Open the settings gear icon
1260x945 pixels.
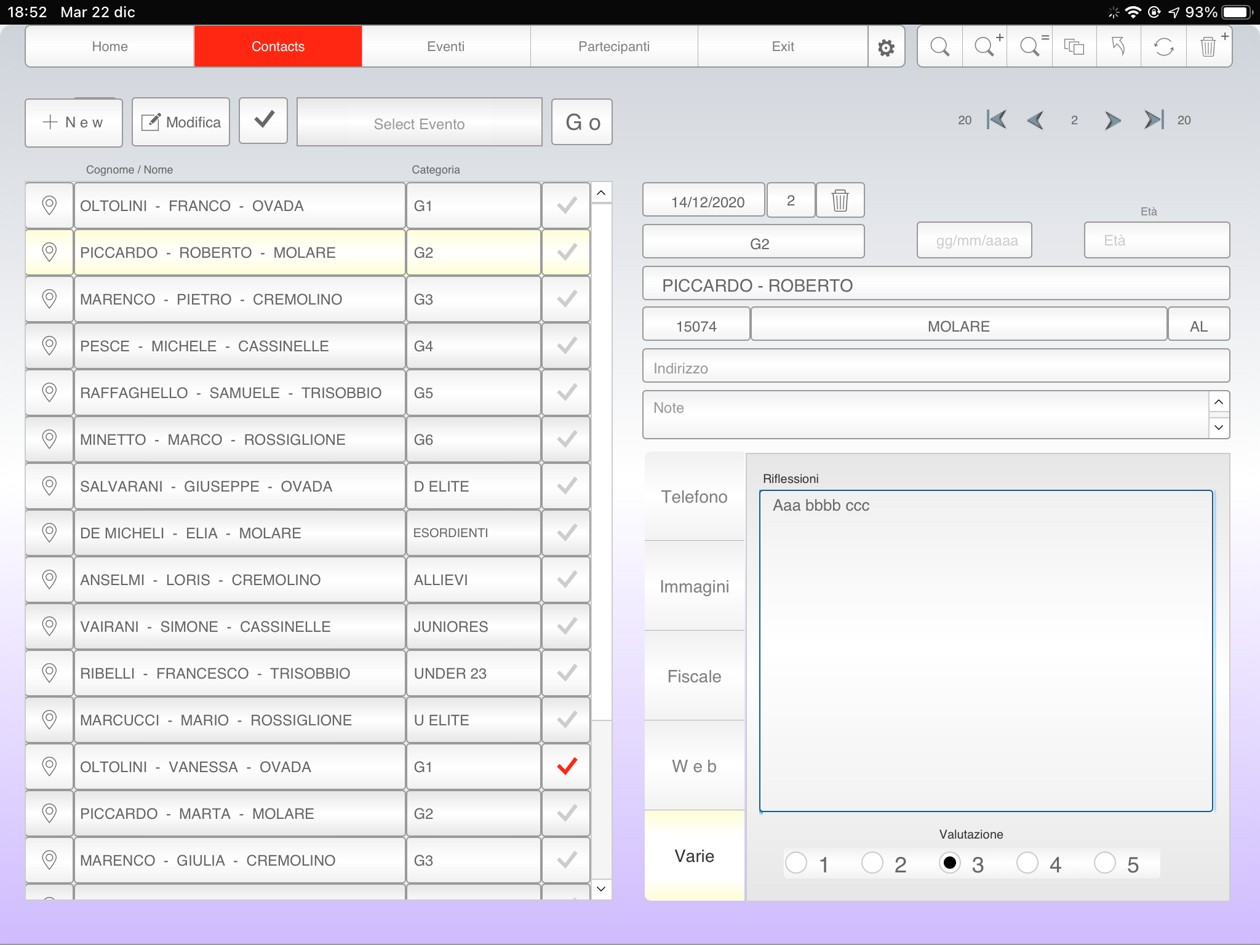pyautogui.click(x=886, y=47)
